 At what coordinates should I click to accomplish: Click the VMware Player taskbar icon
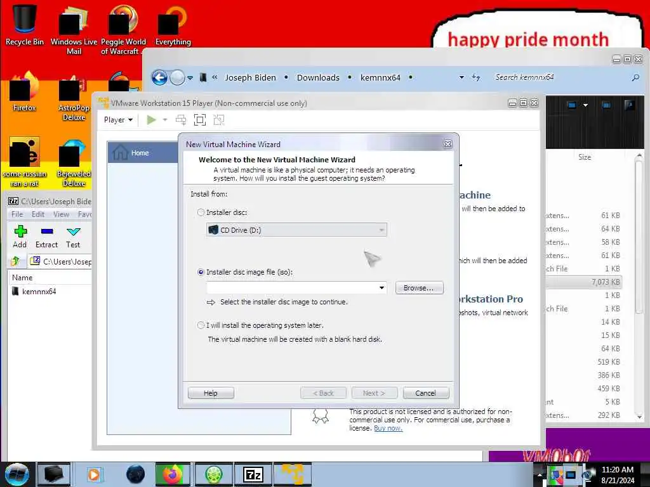292,474
